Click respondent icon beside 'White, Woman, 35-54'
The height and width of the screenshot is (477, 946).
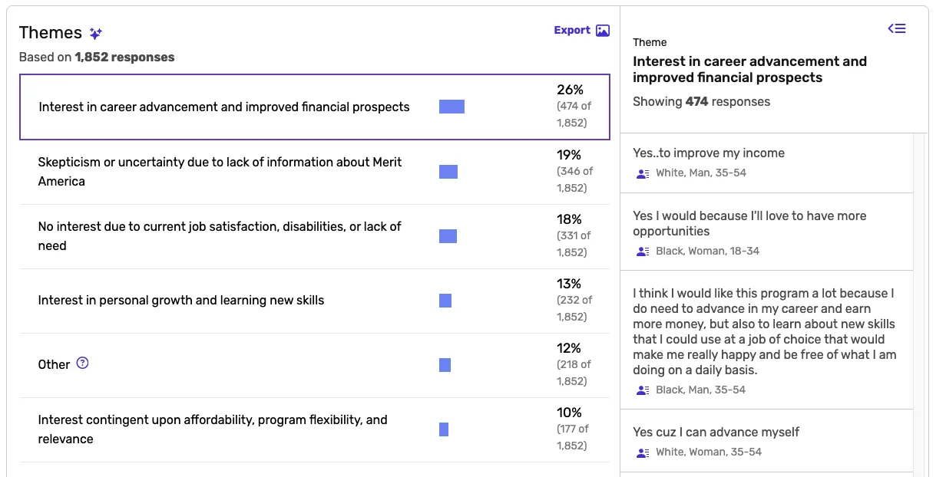(x=643, y=452)
